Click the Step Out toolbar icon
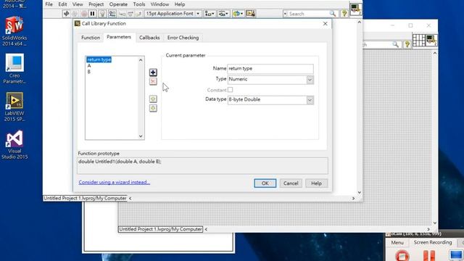This screenshot has width=464, height=261. pyautogui.click(x=138, y=14)
